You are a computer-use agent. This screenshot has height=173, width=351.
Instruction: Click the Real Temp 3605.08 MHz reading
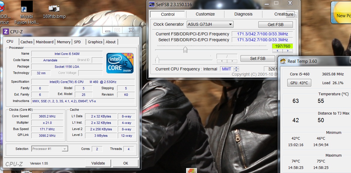(x=333, y=74)
